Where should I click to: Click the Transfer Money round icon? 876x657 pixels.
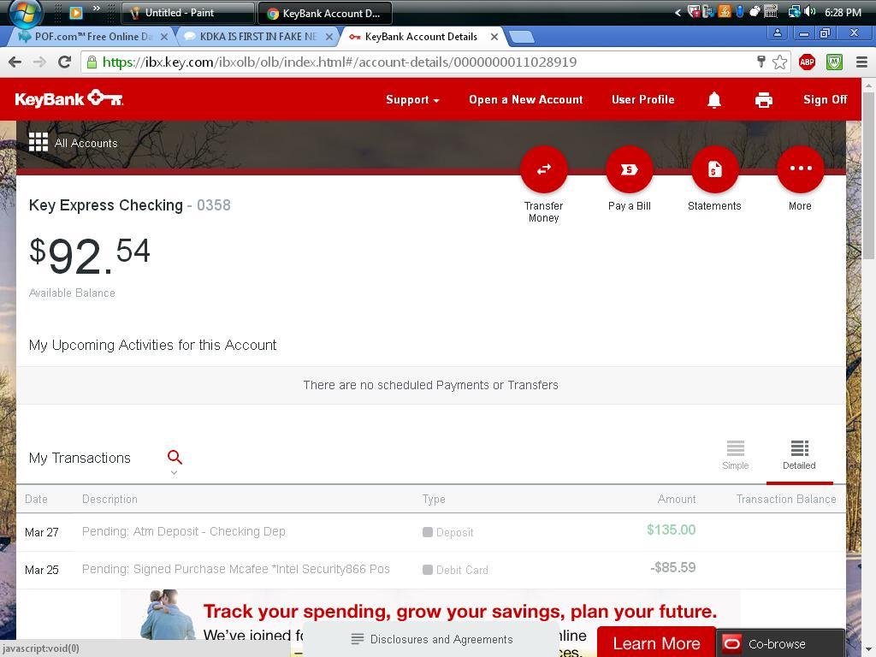click(543, 169)
